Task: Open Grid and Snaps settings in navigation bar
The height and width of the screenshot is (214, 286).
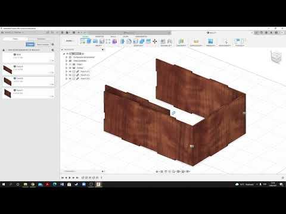Action: (x=183, y=171)
